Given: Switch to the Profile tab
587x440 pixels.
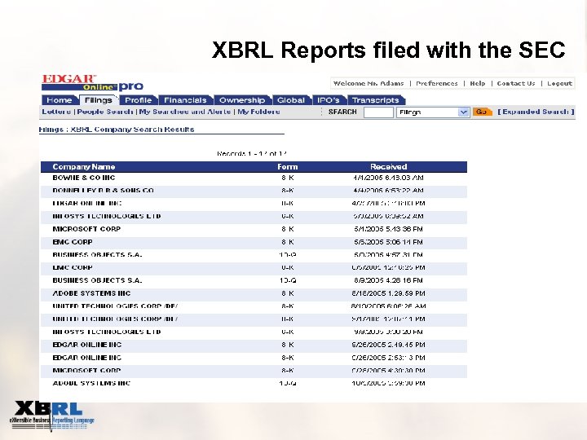Looking at the screenshot, I should tap(138, 100).
